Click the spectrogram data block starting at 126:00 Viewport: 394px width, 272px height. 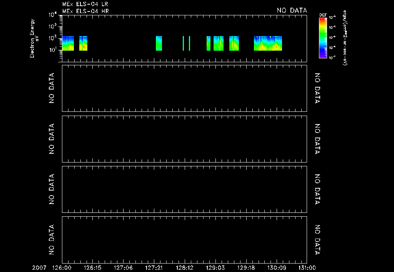68,43
